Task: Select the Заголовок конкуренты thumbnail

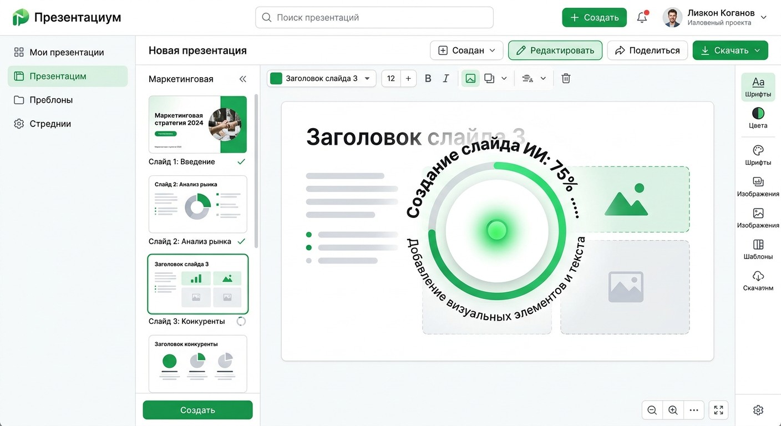Action: pos(197,363)
